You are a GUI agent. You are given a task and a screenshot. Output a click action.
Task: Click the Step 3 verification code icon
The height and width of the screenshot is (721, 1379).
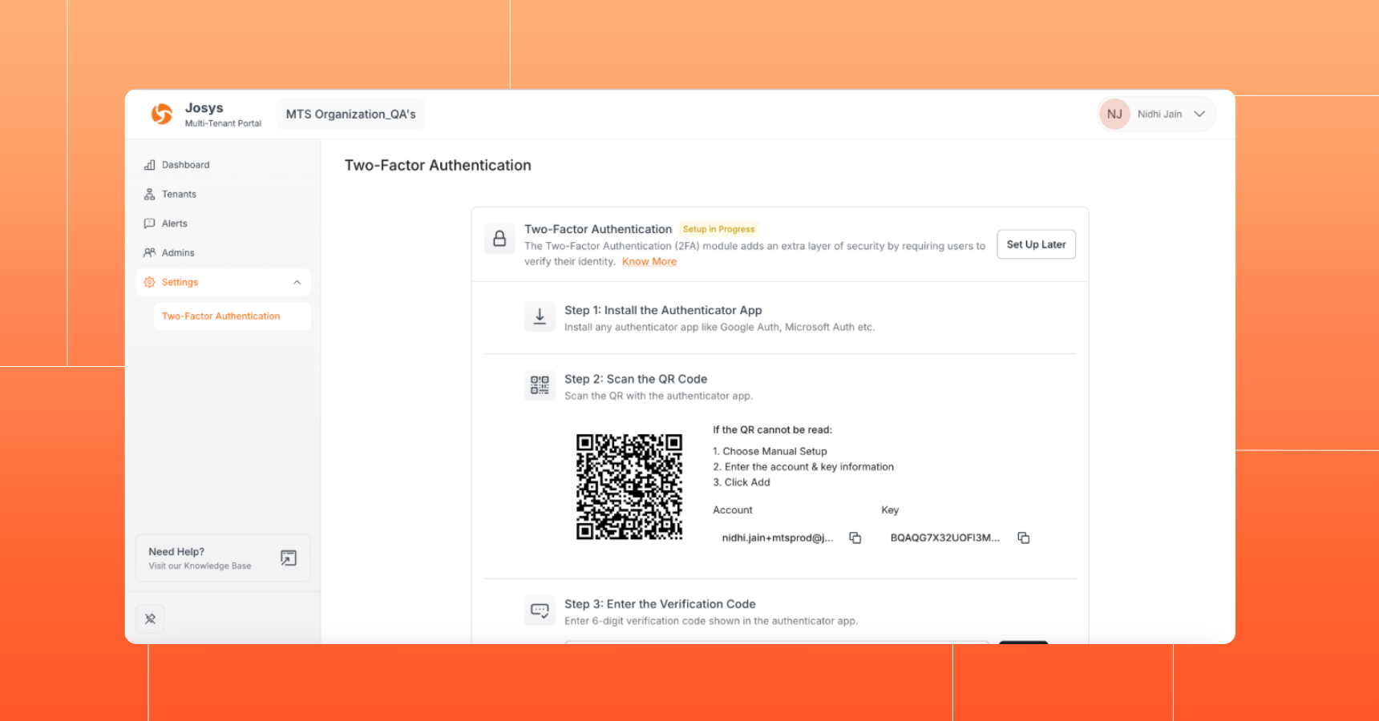[540, 610]
